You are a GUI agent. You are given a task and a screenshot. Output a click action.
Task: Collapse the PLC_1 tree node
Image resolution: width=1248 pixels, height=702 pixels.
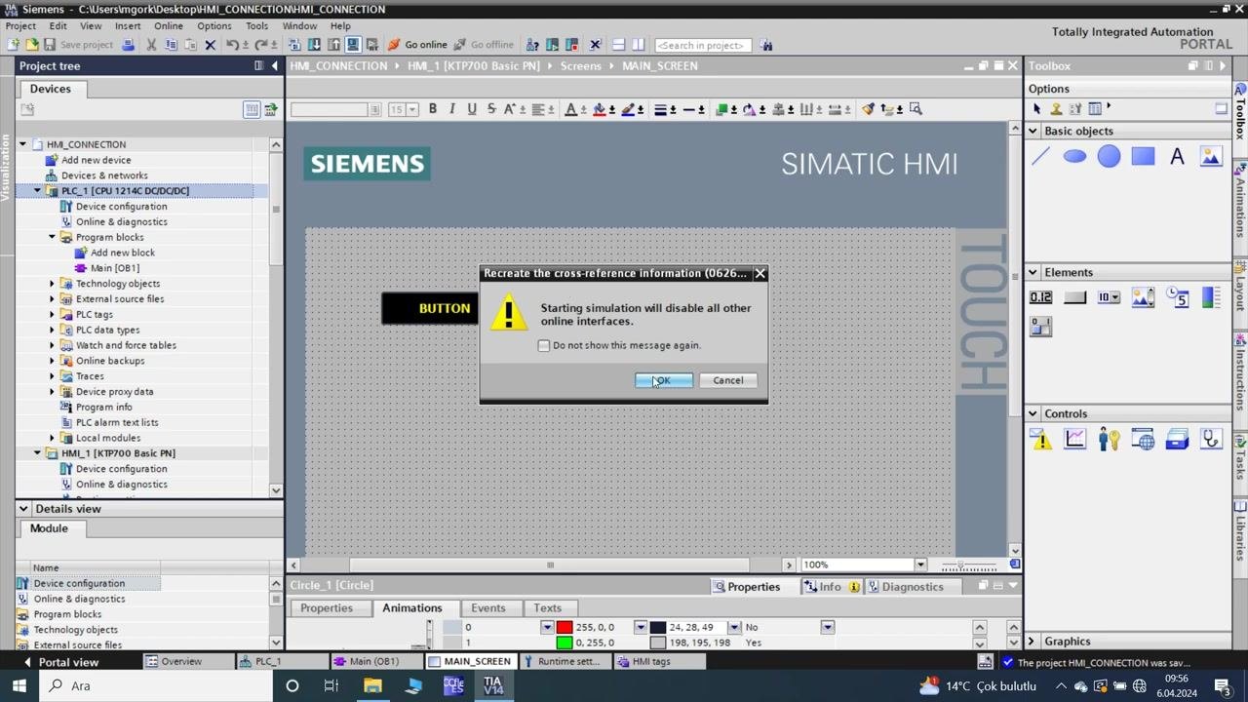38,191
